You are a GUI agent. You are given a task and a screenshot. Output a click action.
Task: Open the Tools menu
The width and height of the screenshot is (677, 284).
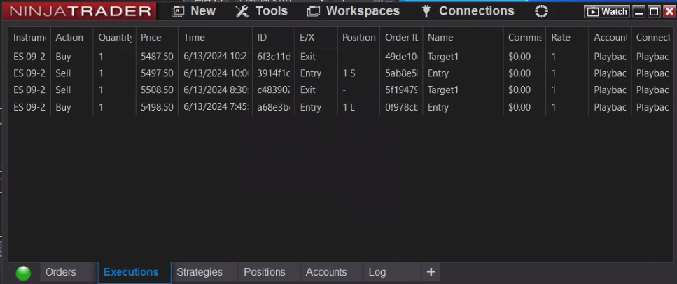coord(262,11)
